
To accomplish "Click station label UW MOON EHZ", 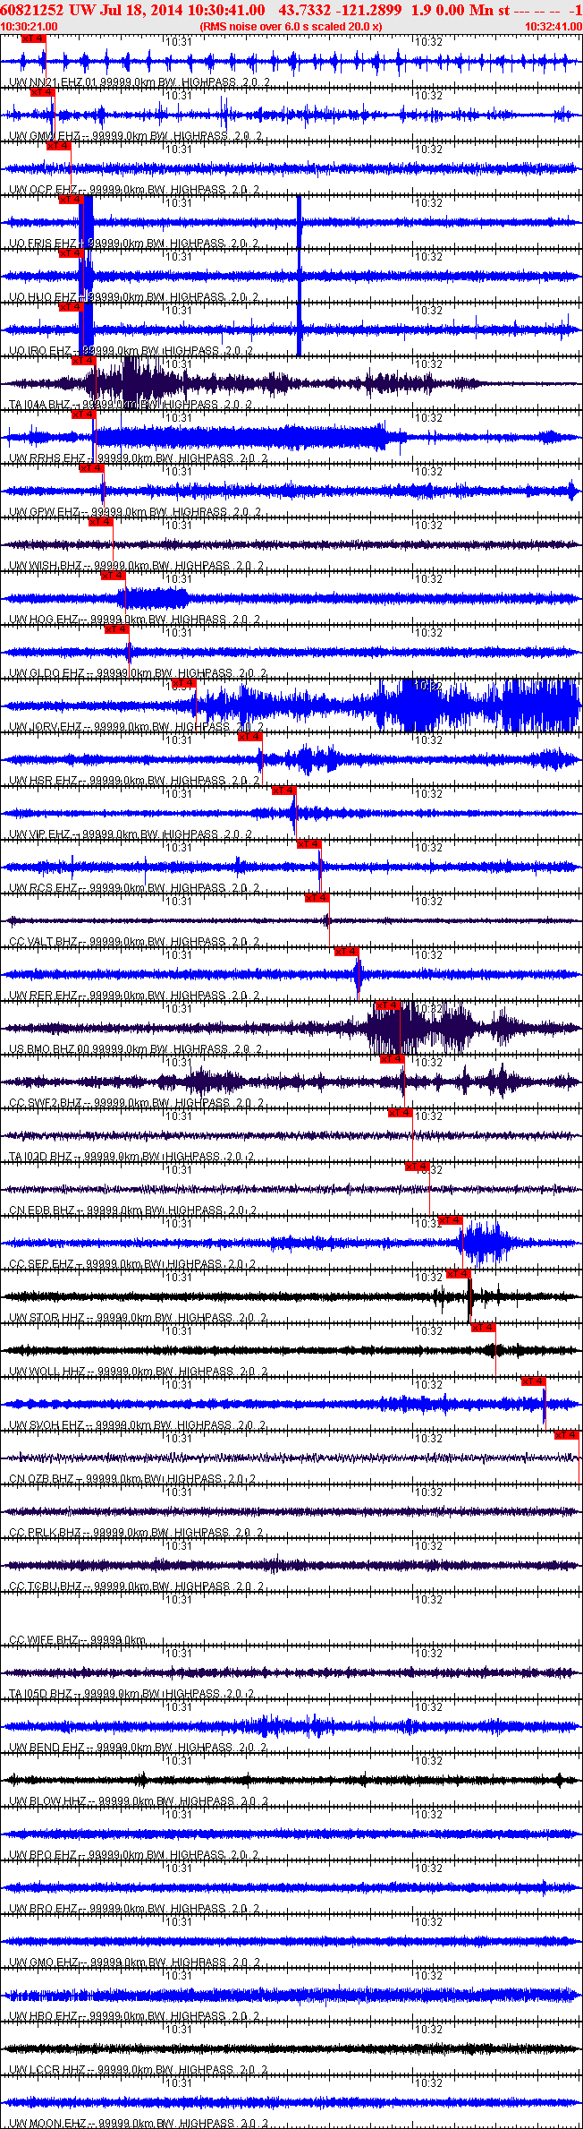I will tap(47, 2124).
